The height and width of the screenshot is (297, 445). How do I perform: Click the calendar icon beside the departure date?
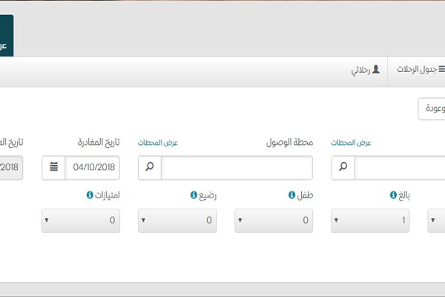click(54, 168)
